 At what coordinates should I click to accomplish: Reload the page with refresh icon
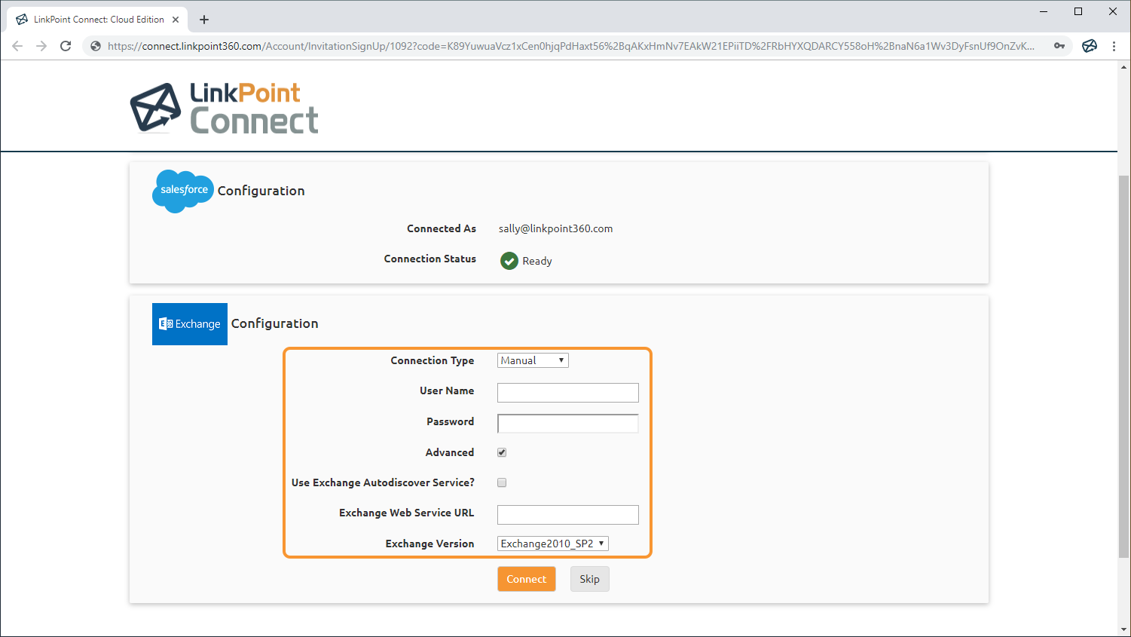(x=66, y=46)
